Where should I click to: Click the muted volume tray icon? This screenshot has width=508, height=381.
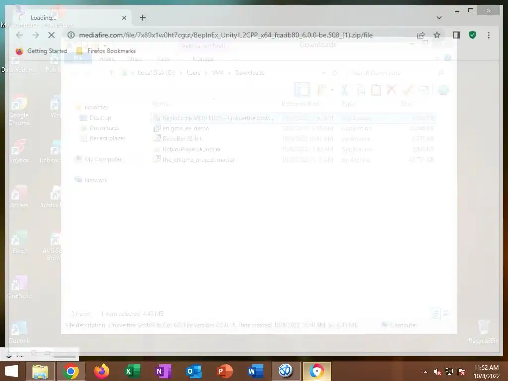438,372
